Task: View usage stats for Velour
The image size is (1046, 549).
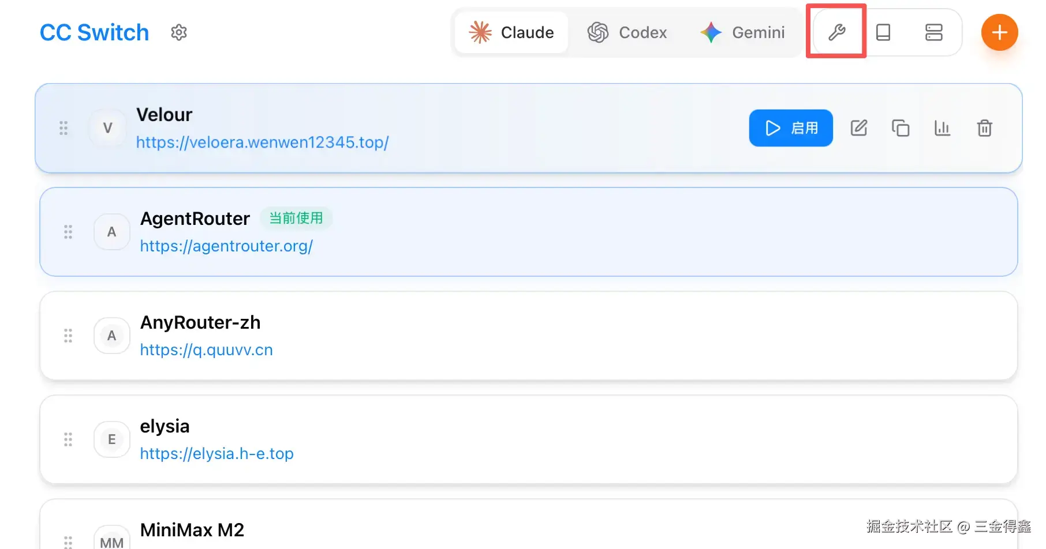Action: point(942,128)
